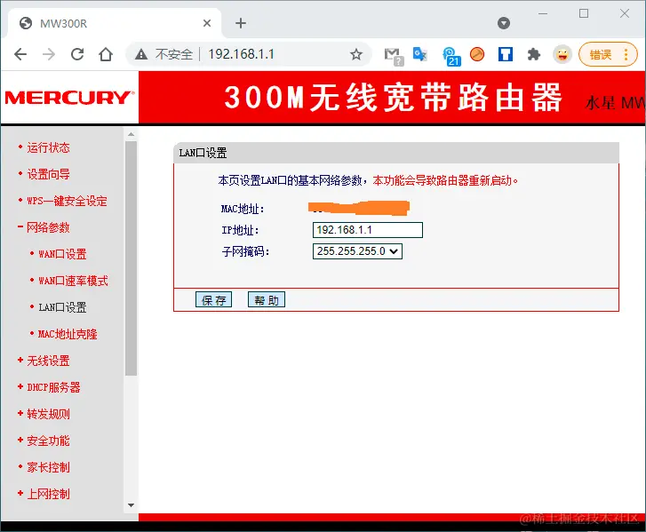Close the MW300R tab
Screen dimensions: 646x532
tap(207, 23)
